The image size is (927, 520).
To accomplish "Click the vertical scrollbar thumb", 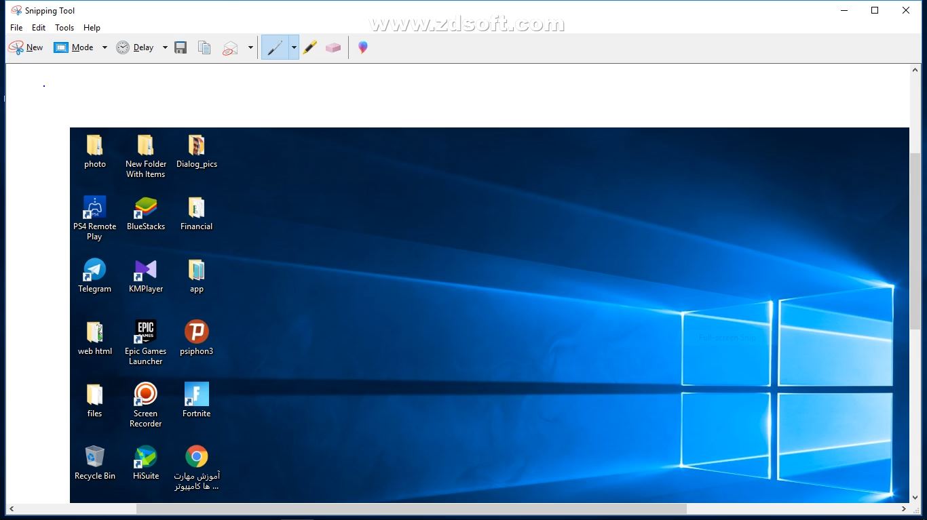I will (915, 241).
